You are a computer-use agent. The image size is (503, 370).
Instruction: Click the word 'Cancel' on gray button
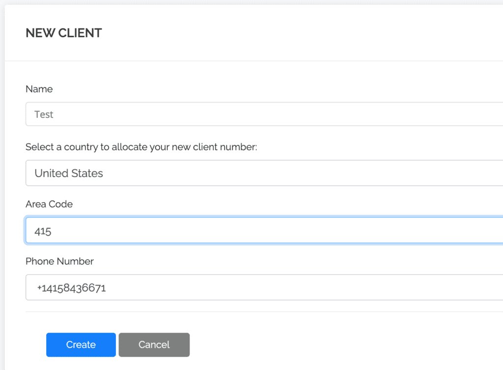click(x=154, y=345)
